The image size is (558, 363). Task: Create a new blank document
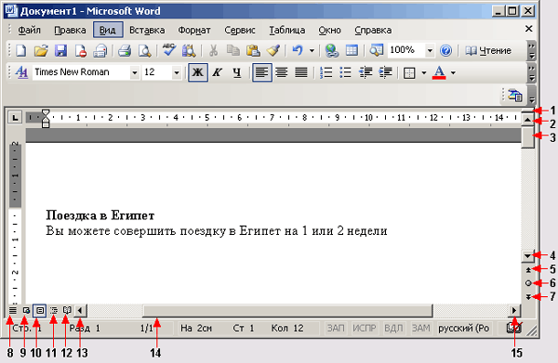21,51
